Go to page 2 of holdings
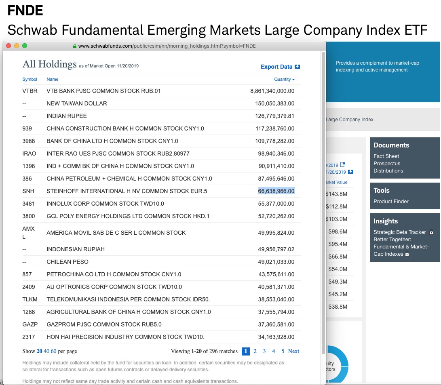Viewport: 441px width, 385px height. 255,351
